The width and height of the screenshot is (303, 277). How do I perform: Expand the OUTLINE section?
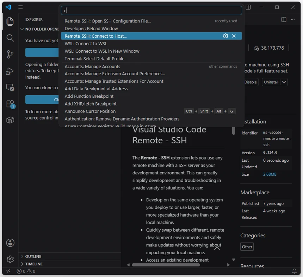click(x=70, y=256)
